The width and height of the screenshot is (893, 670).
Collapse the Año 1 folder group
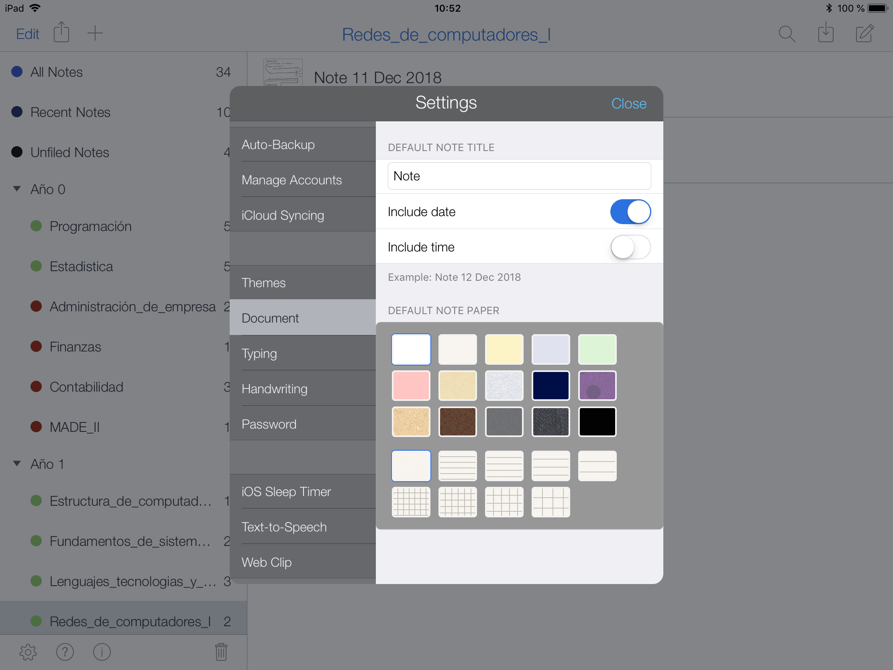pos(17,464)
